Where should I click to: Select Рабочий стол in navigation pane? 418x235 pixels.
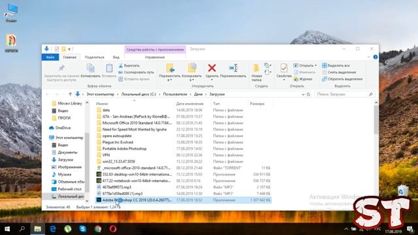67,189
